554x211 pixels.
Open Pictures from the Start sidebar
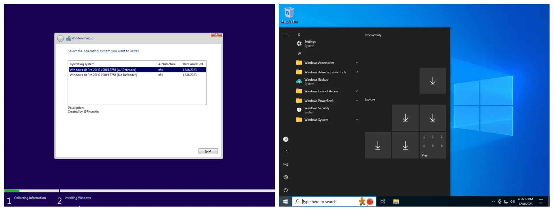pos(286,165)
